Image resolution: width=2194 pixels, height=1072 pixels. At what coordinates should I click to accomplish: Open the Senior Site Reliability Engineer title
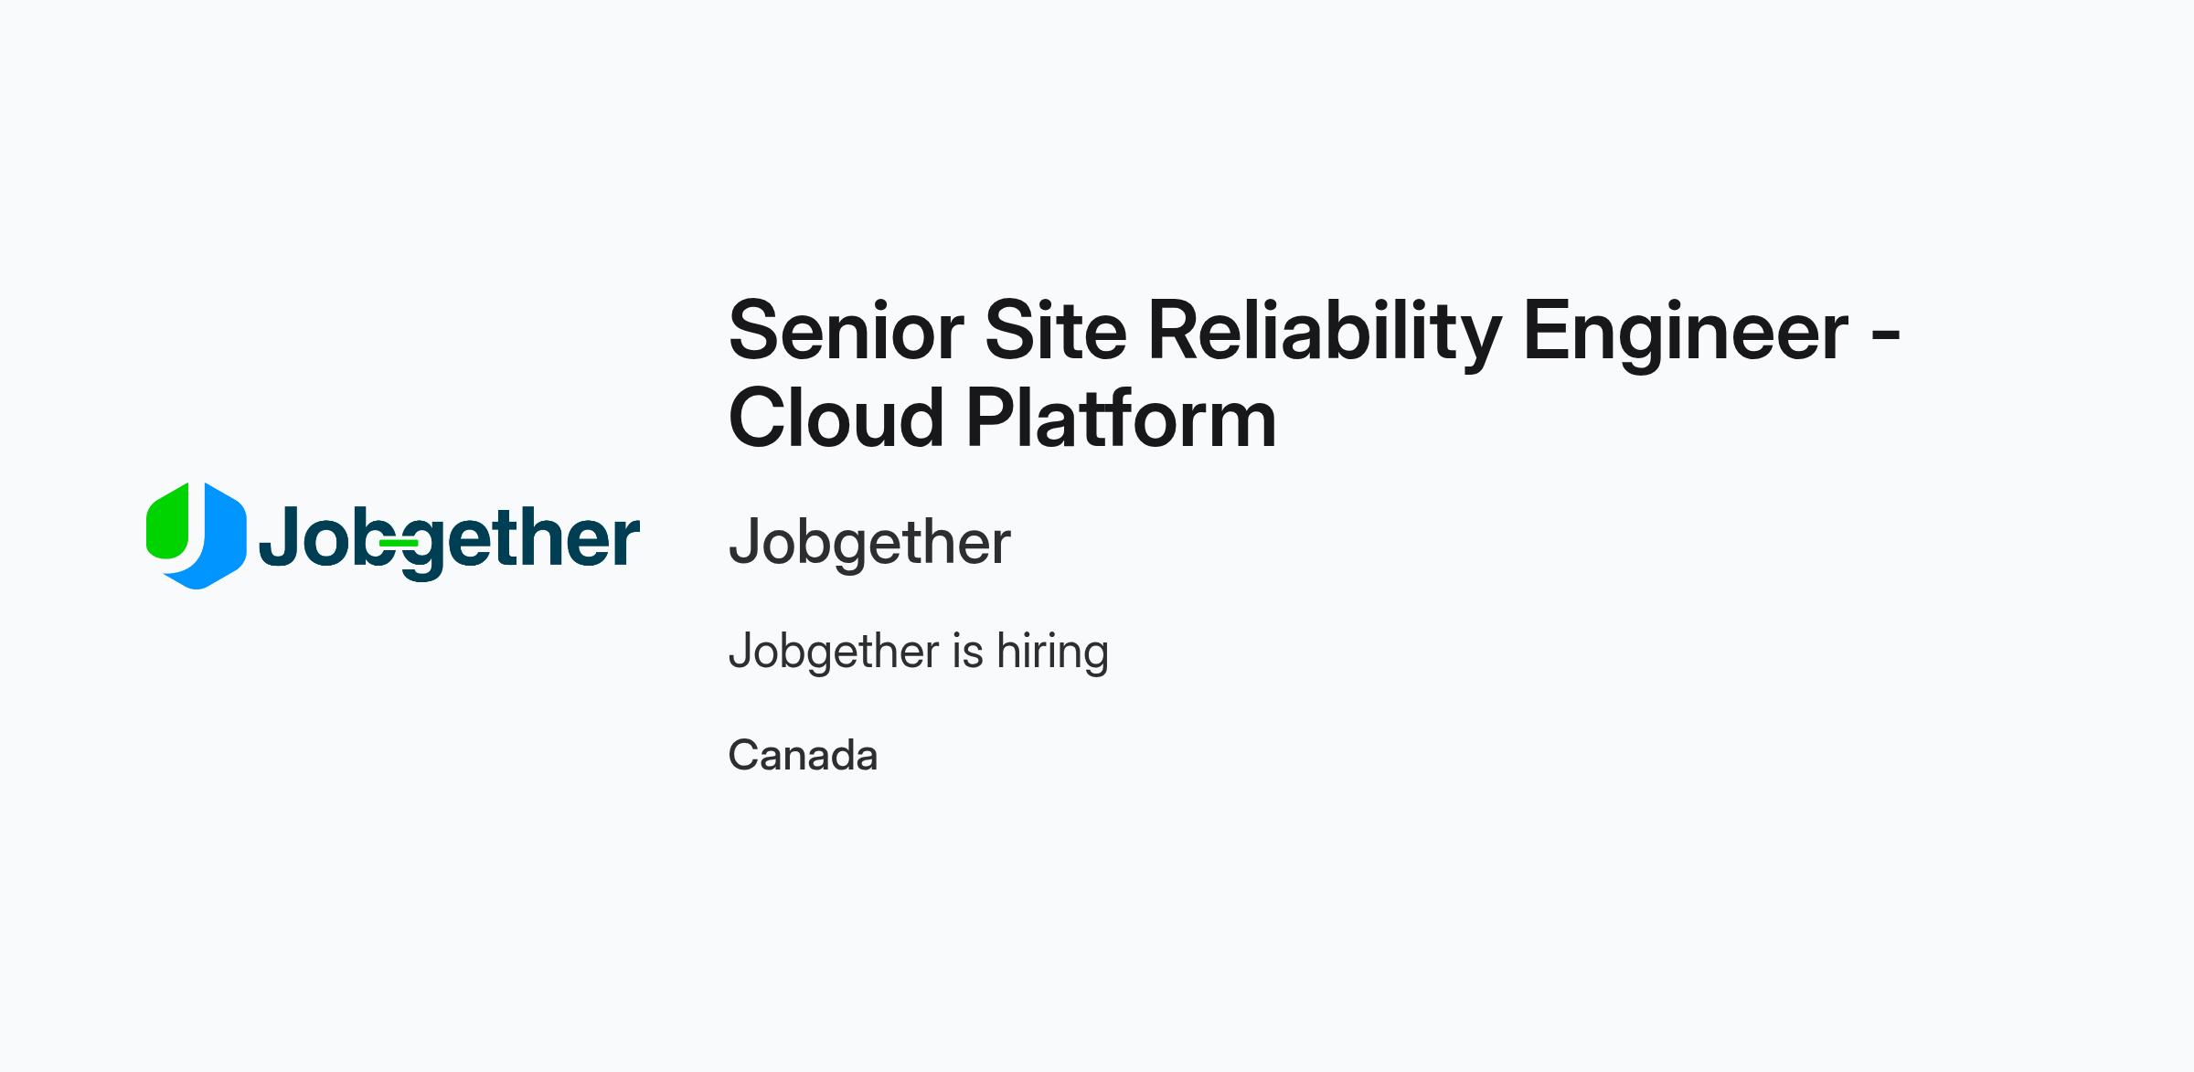pyautogui.click(x=1314, y=374)
